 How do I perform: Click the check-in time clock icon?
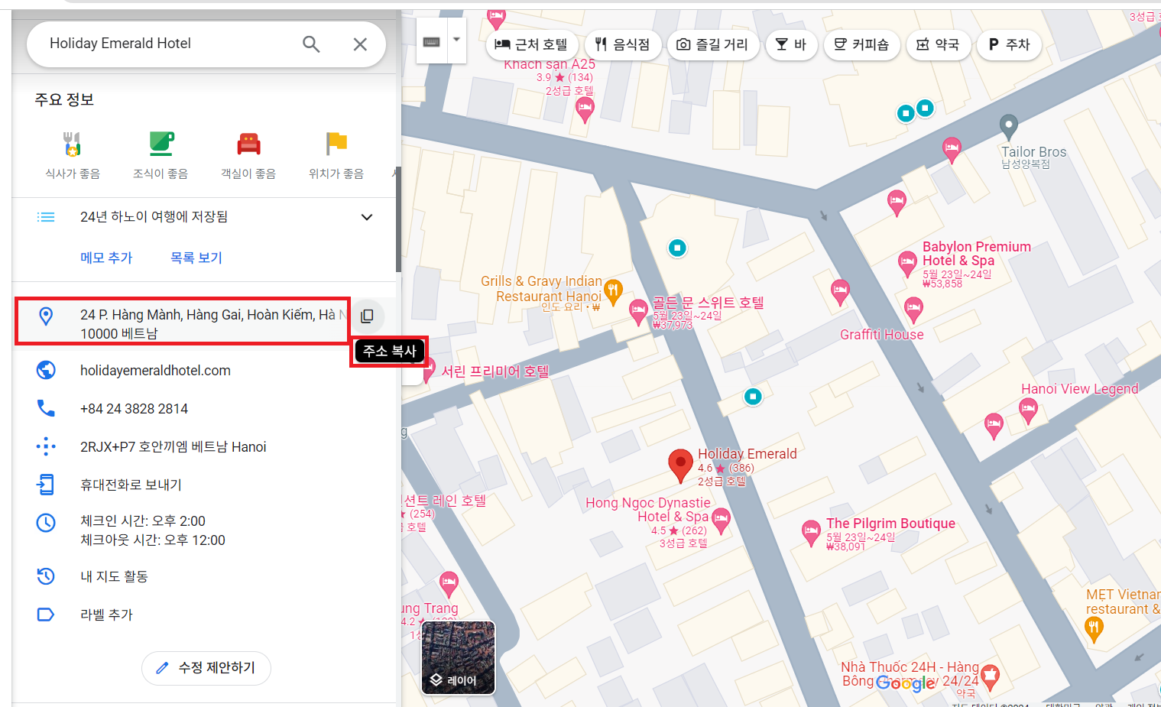[x=46, y=523]
